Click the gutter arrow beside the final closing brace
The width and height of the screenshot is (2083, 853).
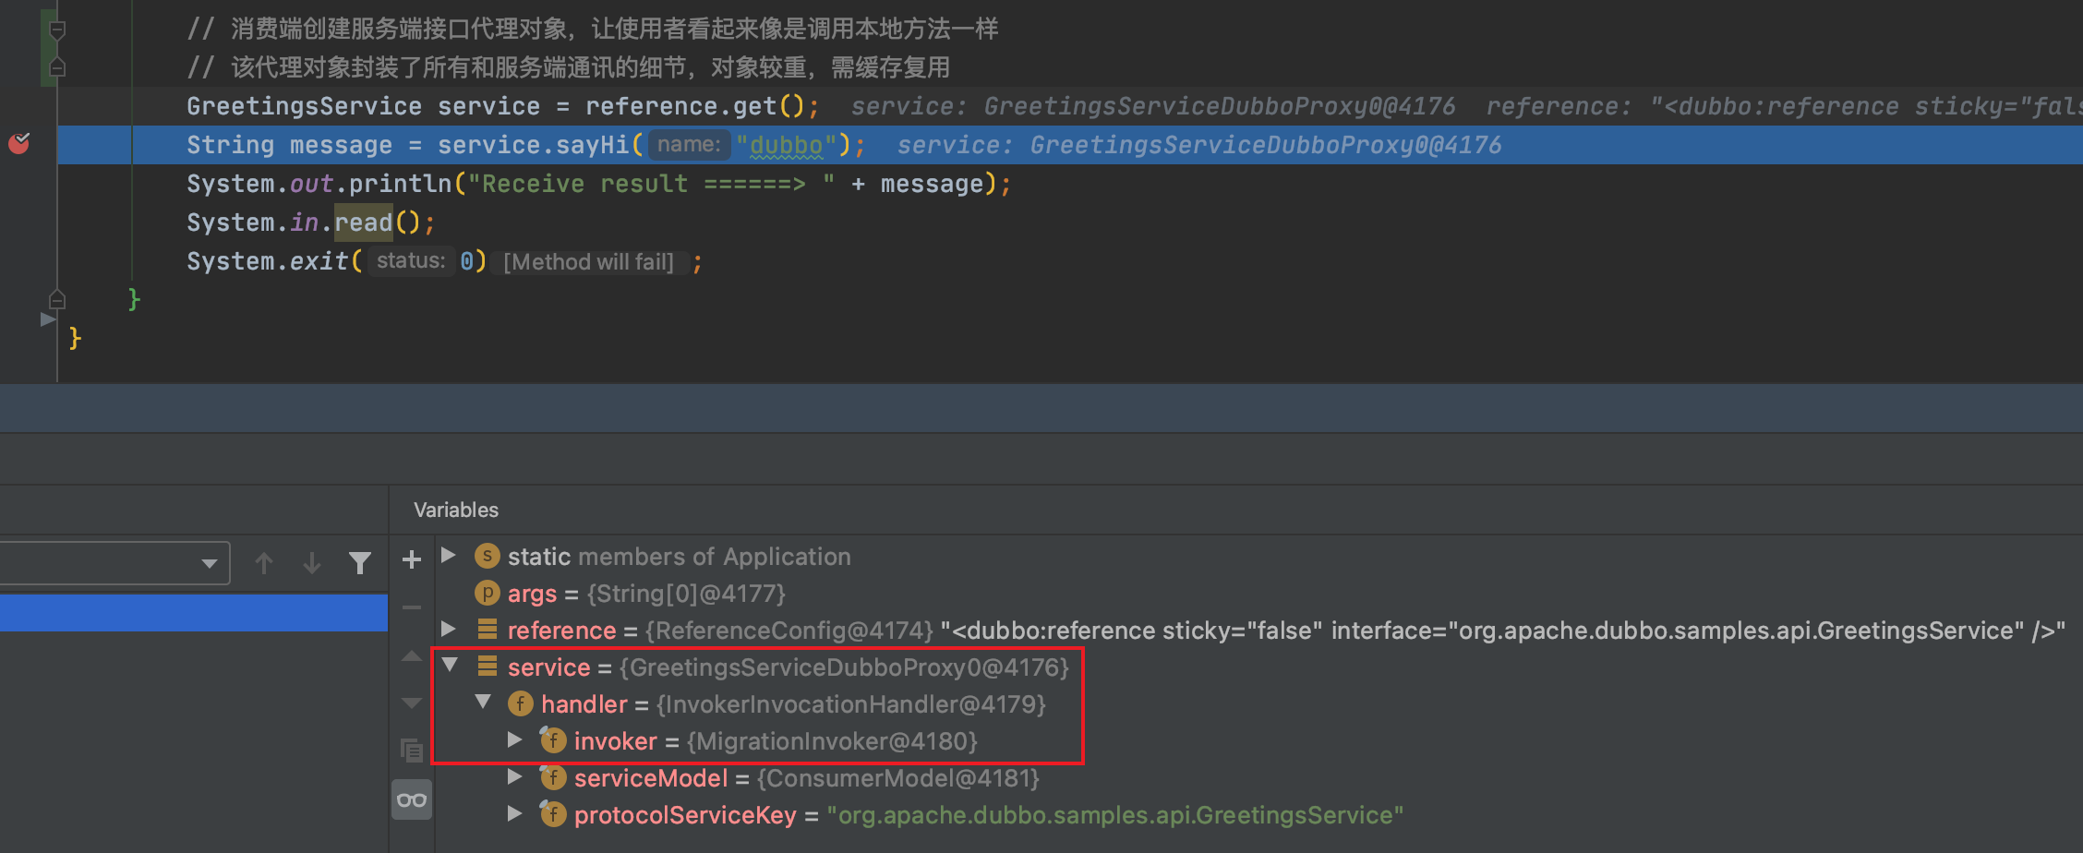point(48,319)
